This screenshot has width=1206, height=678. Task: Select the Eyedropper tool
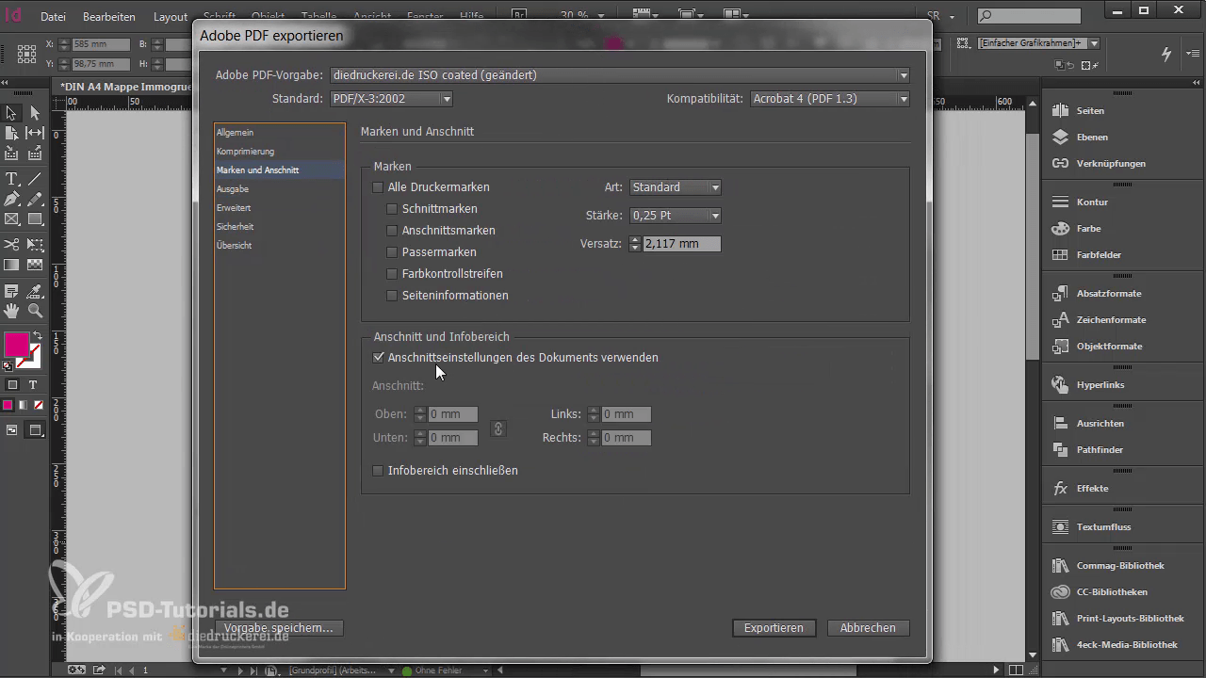coord(35,291)
